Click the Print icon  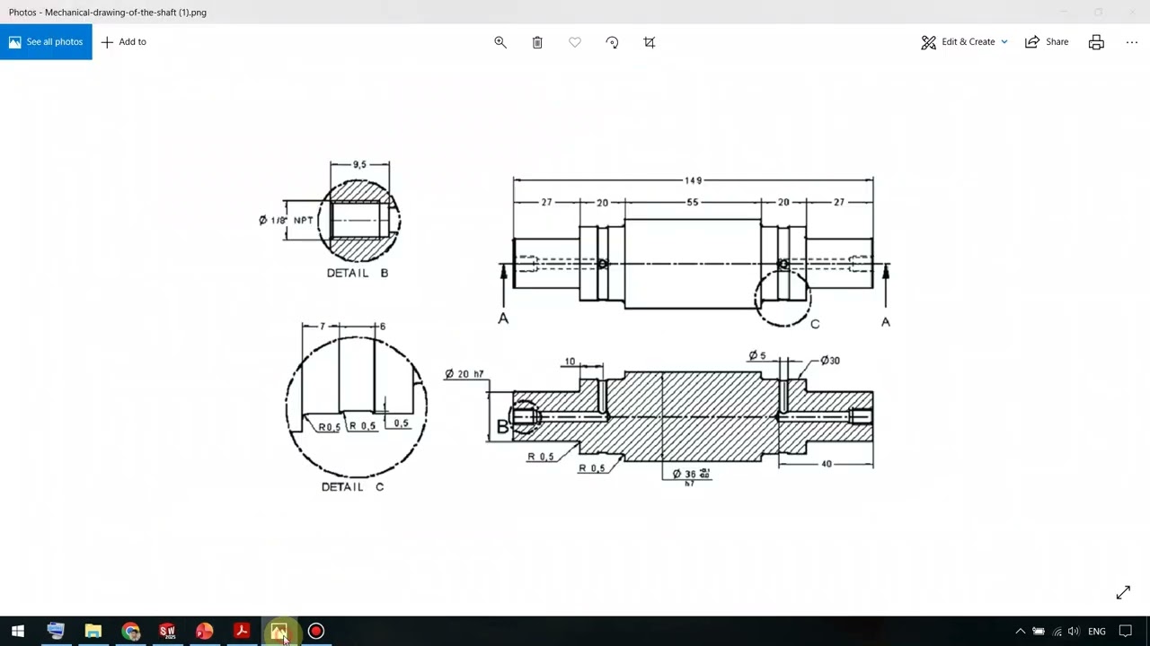[1096, 42]
